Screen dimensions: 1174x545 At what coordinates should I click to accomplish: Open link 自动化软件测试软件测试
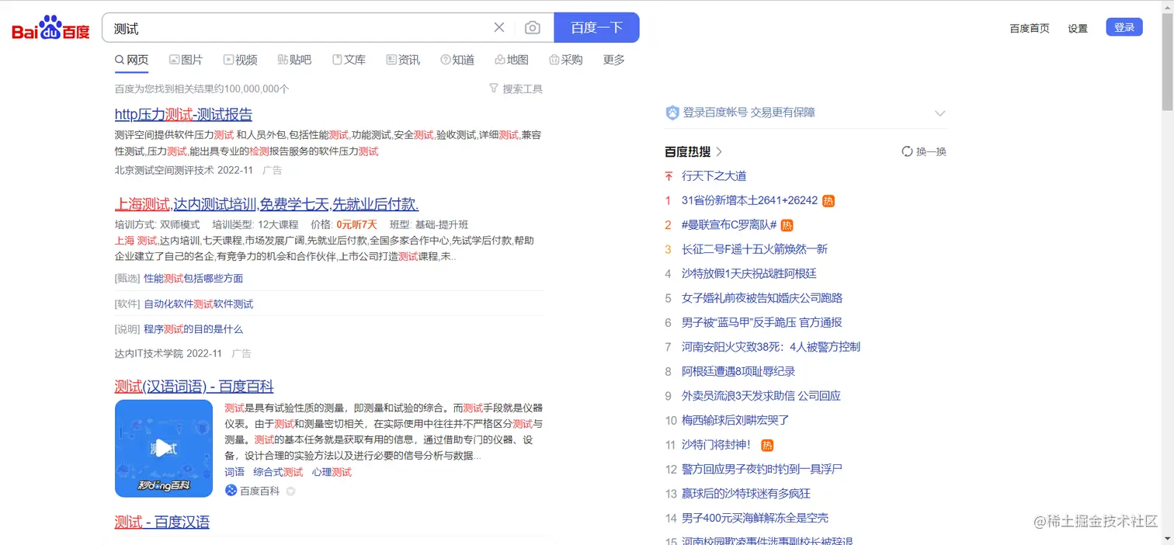click(199, 304)
